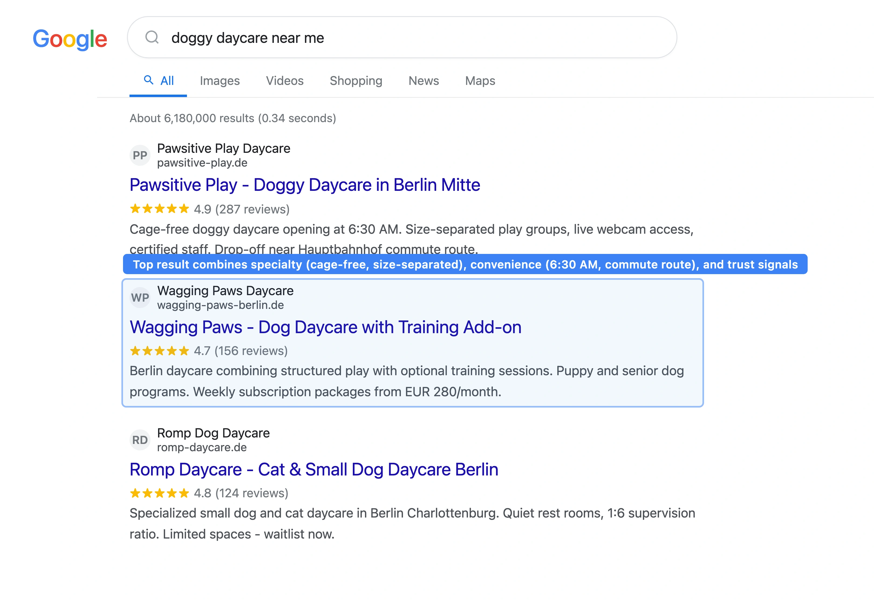Click the star rating of Romp Daycare
The height and width of the screenshot is (600, 874).
159,493
